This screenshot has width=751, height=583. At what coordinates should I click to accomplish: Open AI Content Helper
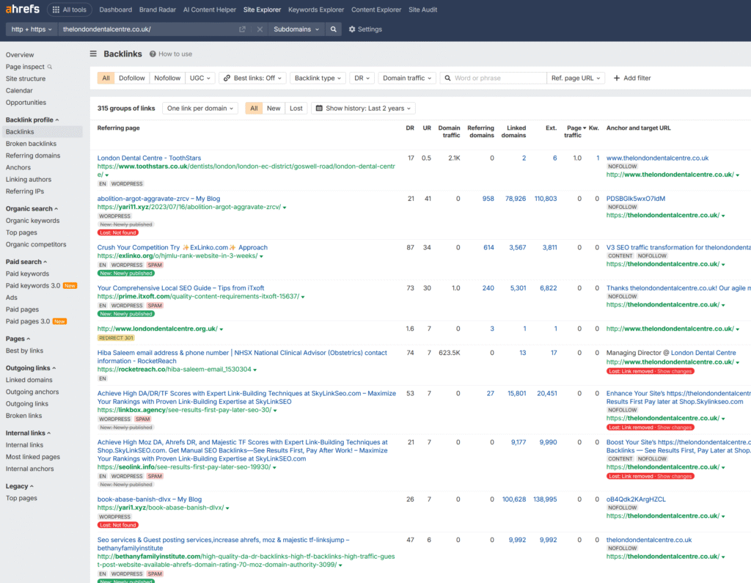[x=209, y=10]
